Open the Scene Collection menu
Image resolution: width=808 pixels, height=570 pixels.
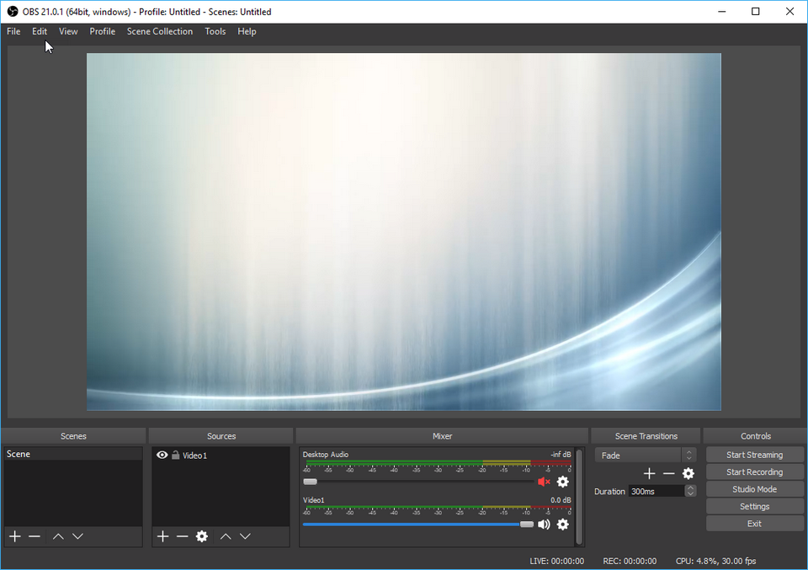click(159, 31)
